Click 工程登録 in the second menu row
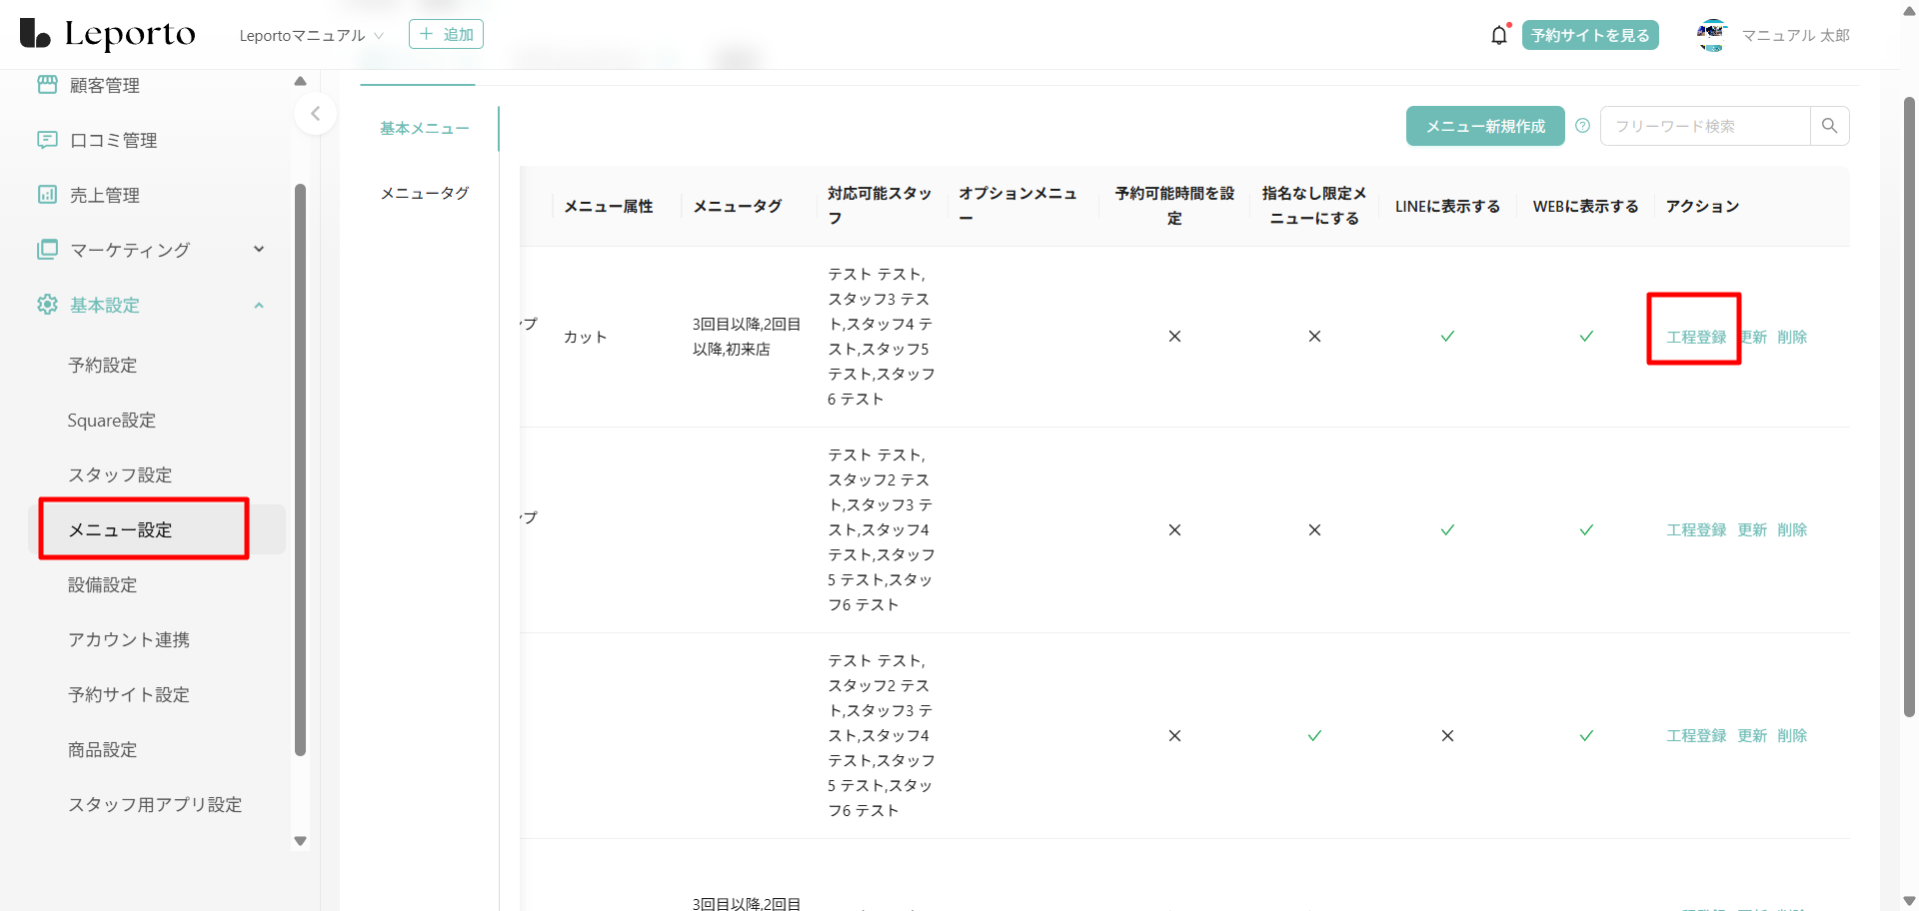 point(1696,529)
